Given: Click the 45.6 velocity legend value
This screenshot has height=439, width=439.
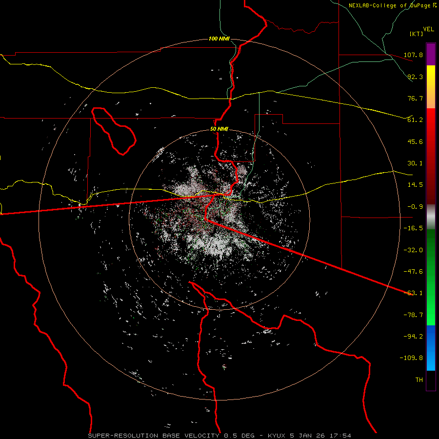Looking at the screenshot, I should pyautogui.click(x=415, y=141).
